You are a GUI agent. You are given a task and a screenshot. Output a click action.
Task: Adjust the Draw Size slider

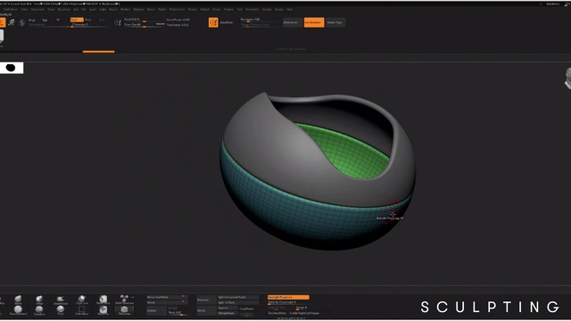pyautogui.click(x=145, y=25)
